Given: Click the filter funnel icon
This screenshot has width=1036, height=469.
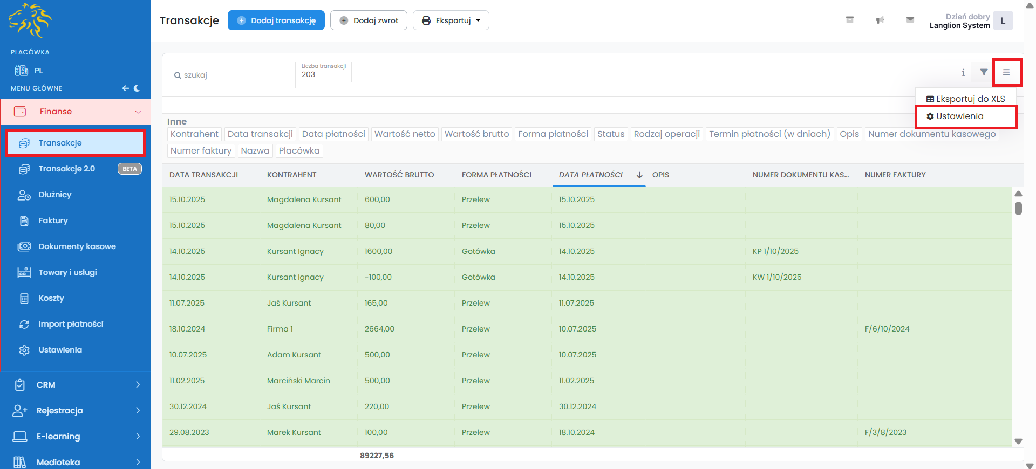Looking at the screenshot, I should click(x=984, y=72).
